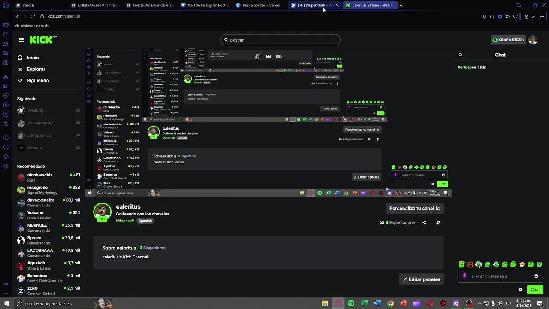Click the Spanish language tag
The height and width of the screenshot is (309, 549).
[x=145, y=221]
